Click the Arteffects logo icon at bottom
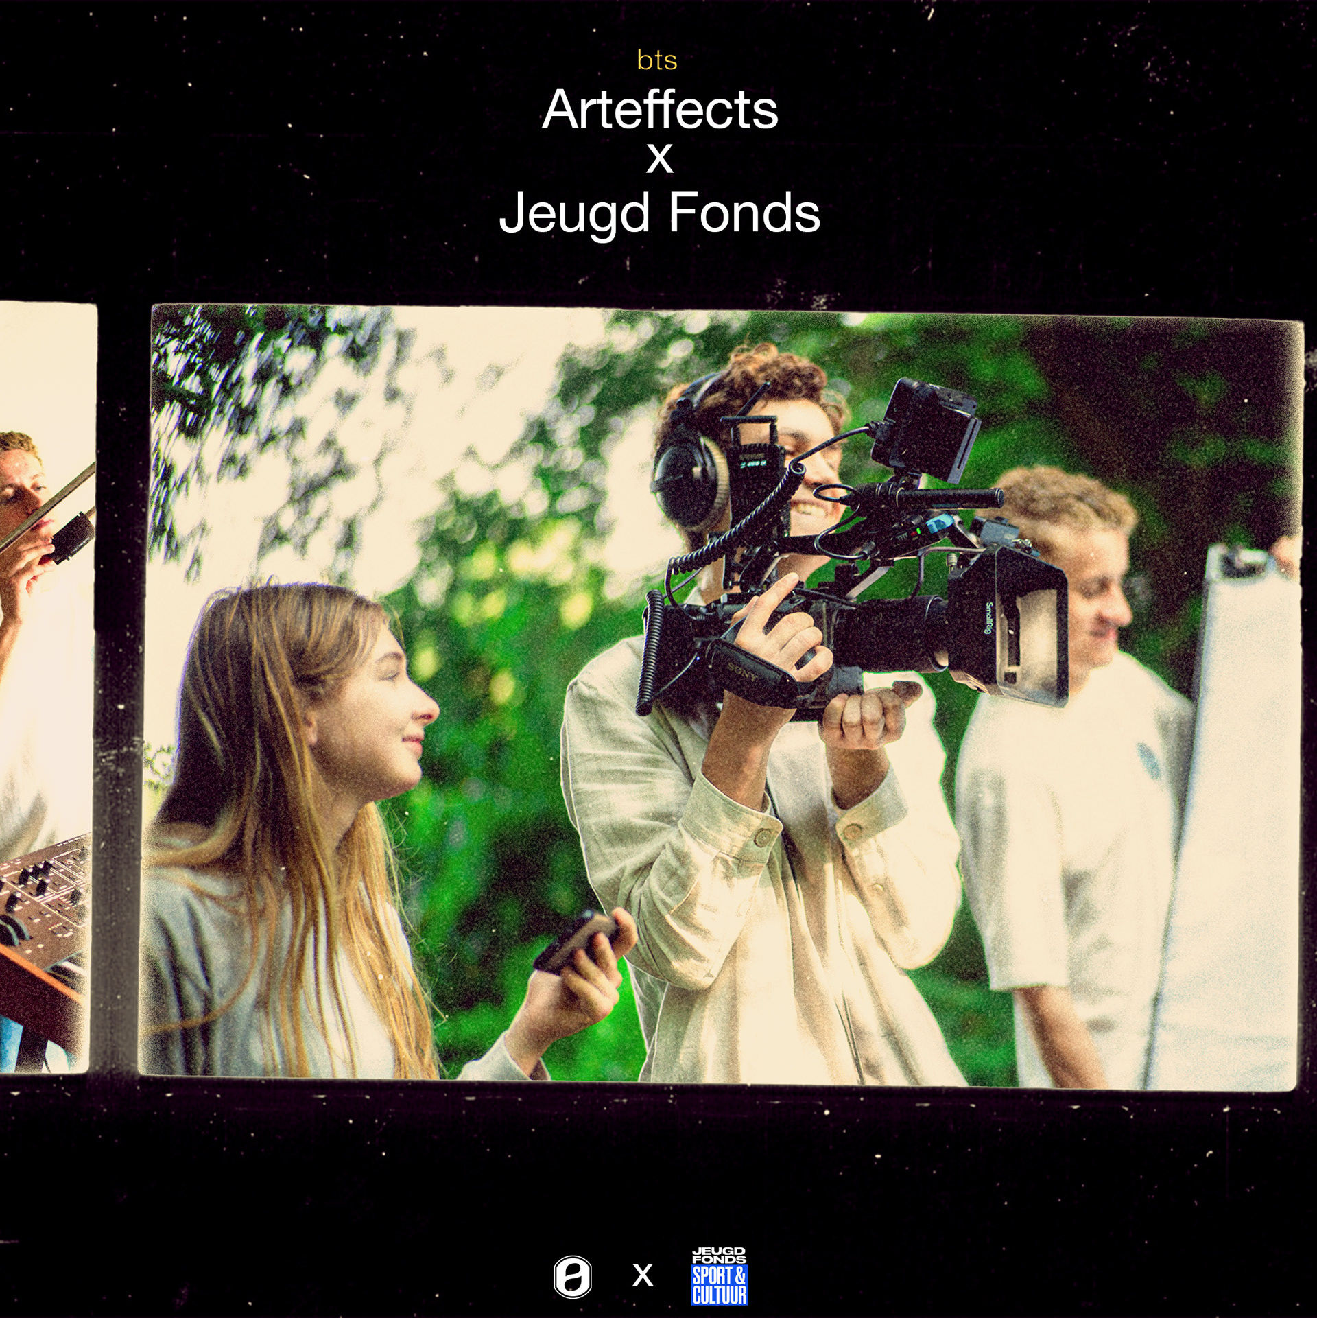Screen dimensions: 1317x1318 pyautogui.click(x=572, y=1277)
